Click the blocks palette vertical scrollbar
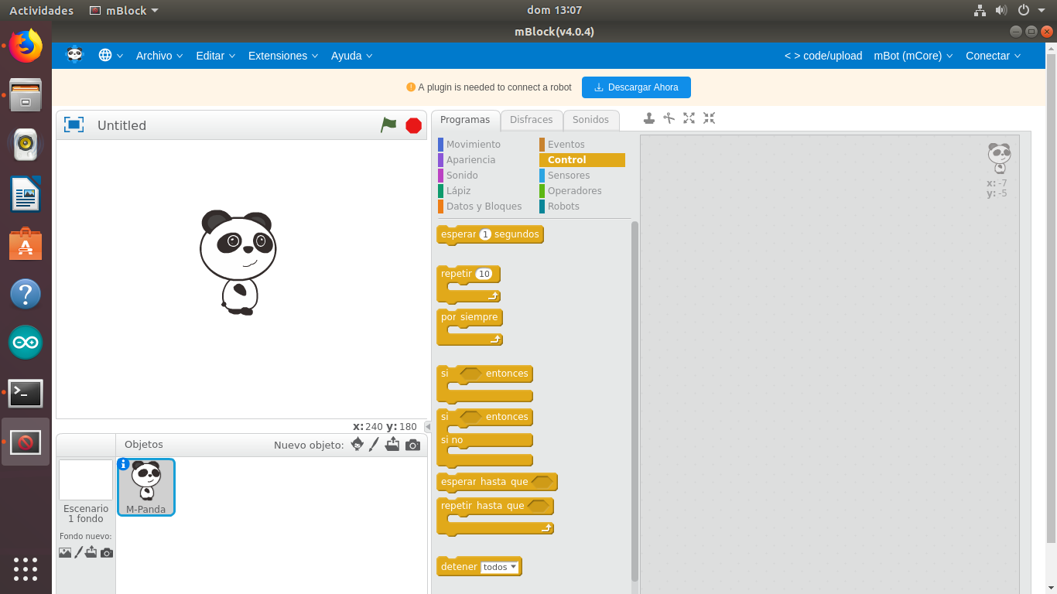Screen dimensions: 1057x594 (635, 401)
